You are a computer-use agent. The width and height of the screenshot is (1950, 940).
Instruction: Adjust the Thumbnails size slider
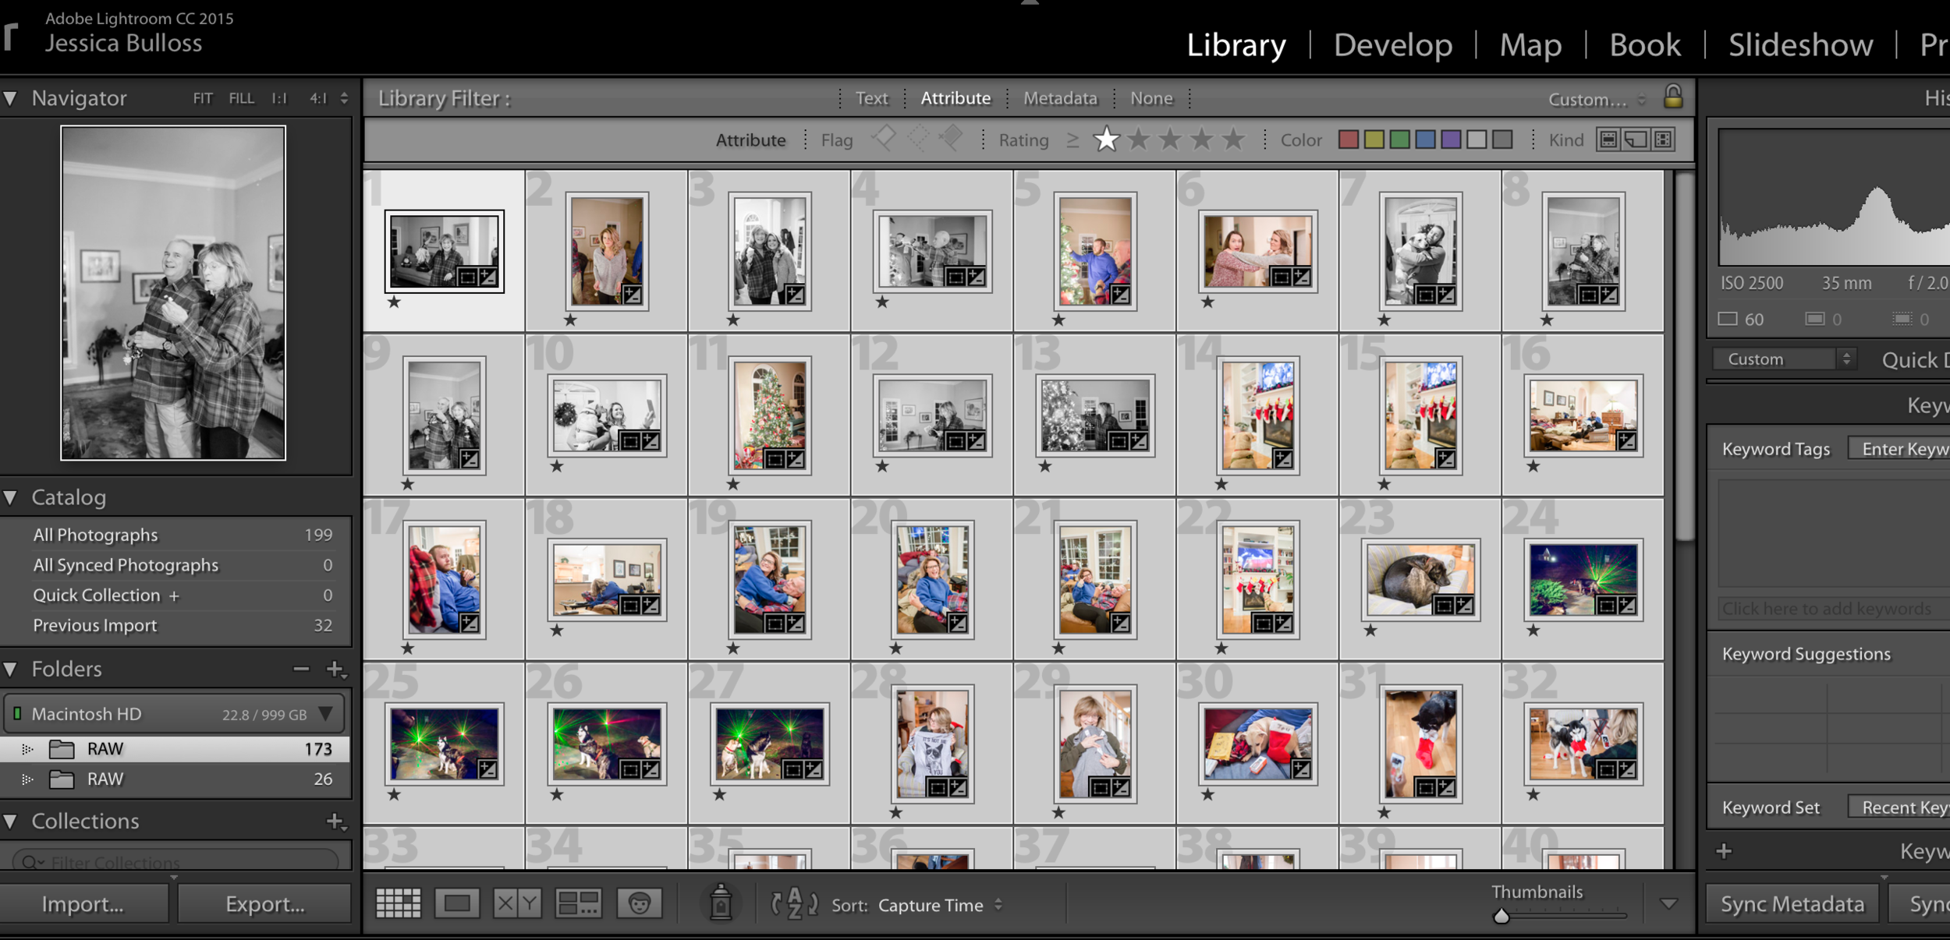(1501, 916)
